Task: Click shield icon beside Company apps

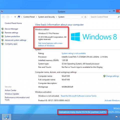Action: pyautogui.click(x=2, y=44)
